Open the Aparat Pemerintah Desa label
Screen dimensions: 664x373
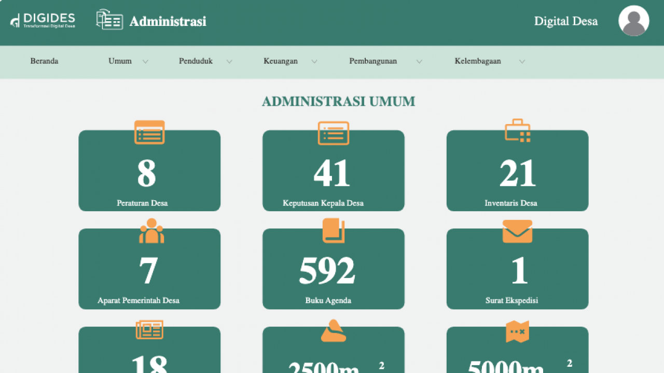(139, 300)
